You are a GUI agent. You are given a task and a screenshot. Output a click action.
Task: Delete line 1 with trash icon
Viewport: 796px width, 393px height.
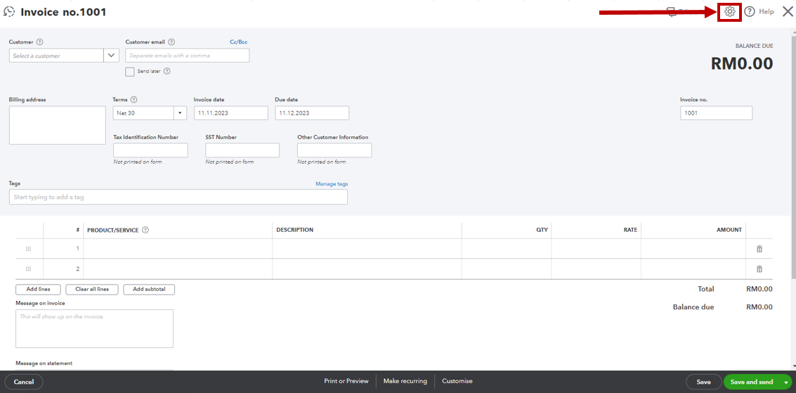[759, 249]
